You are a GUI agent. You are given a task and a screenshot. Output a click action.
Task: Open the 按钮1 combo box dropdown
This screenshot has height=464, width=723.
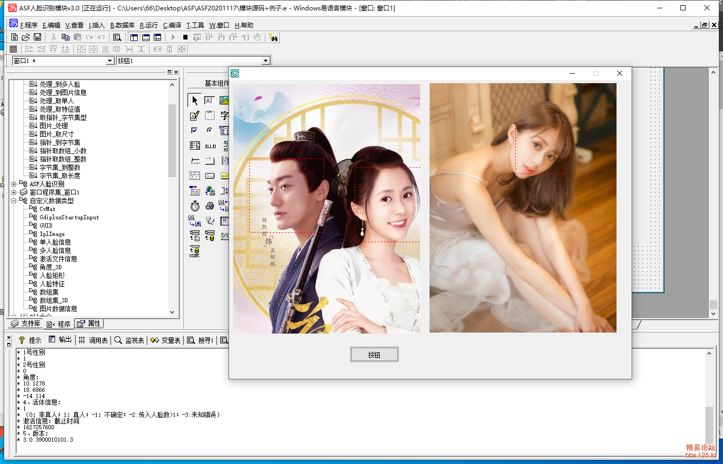point(266,61)
